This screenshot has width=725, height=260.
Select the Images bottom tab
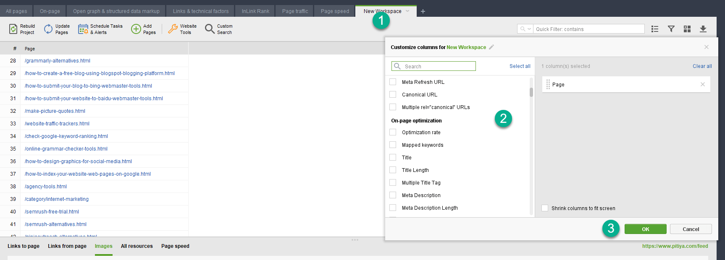[x=104, y=246]
